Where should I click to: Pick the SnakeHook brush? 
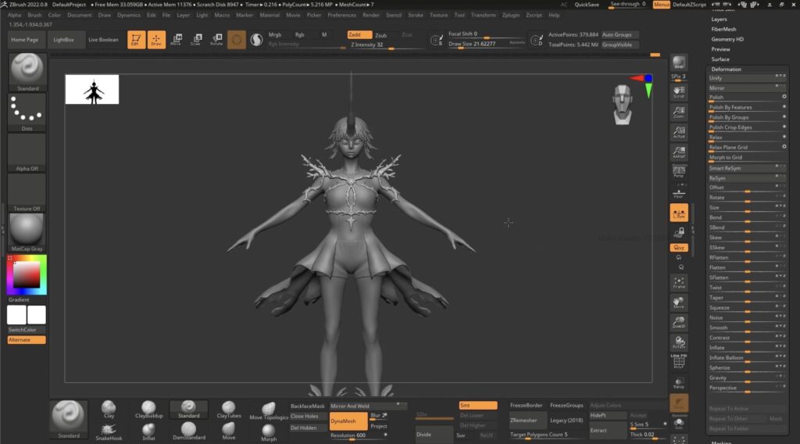[x=109, y=430]
